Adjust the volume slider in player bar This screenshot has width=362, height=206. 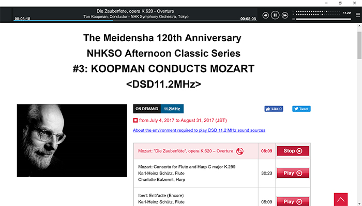tap(323, 19)
